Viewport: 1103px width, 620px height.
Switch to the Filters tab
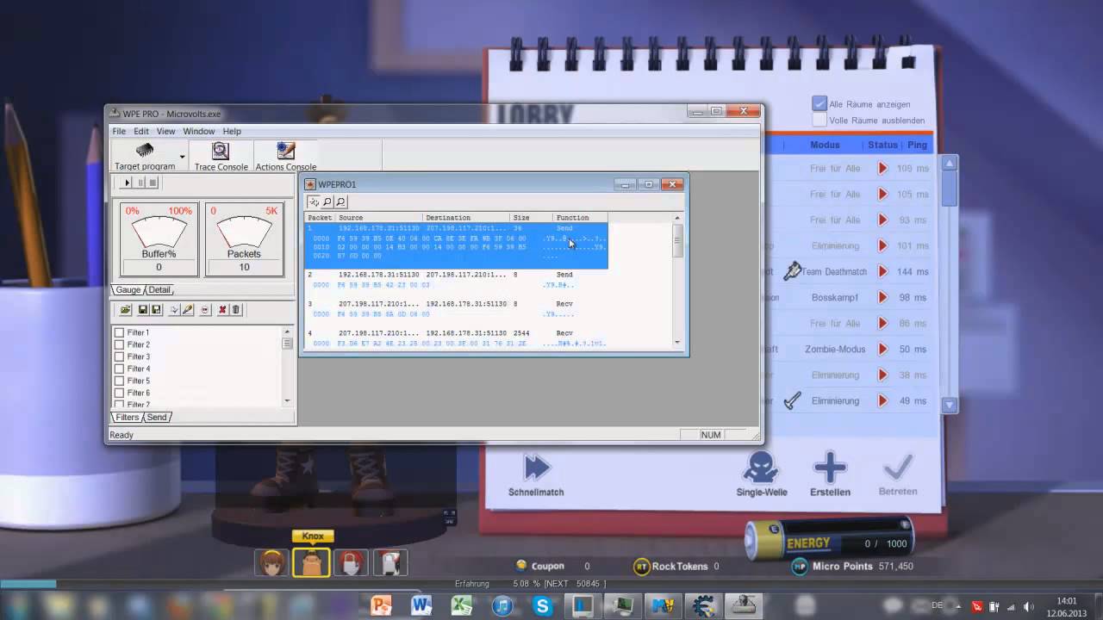click(127, 417)
